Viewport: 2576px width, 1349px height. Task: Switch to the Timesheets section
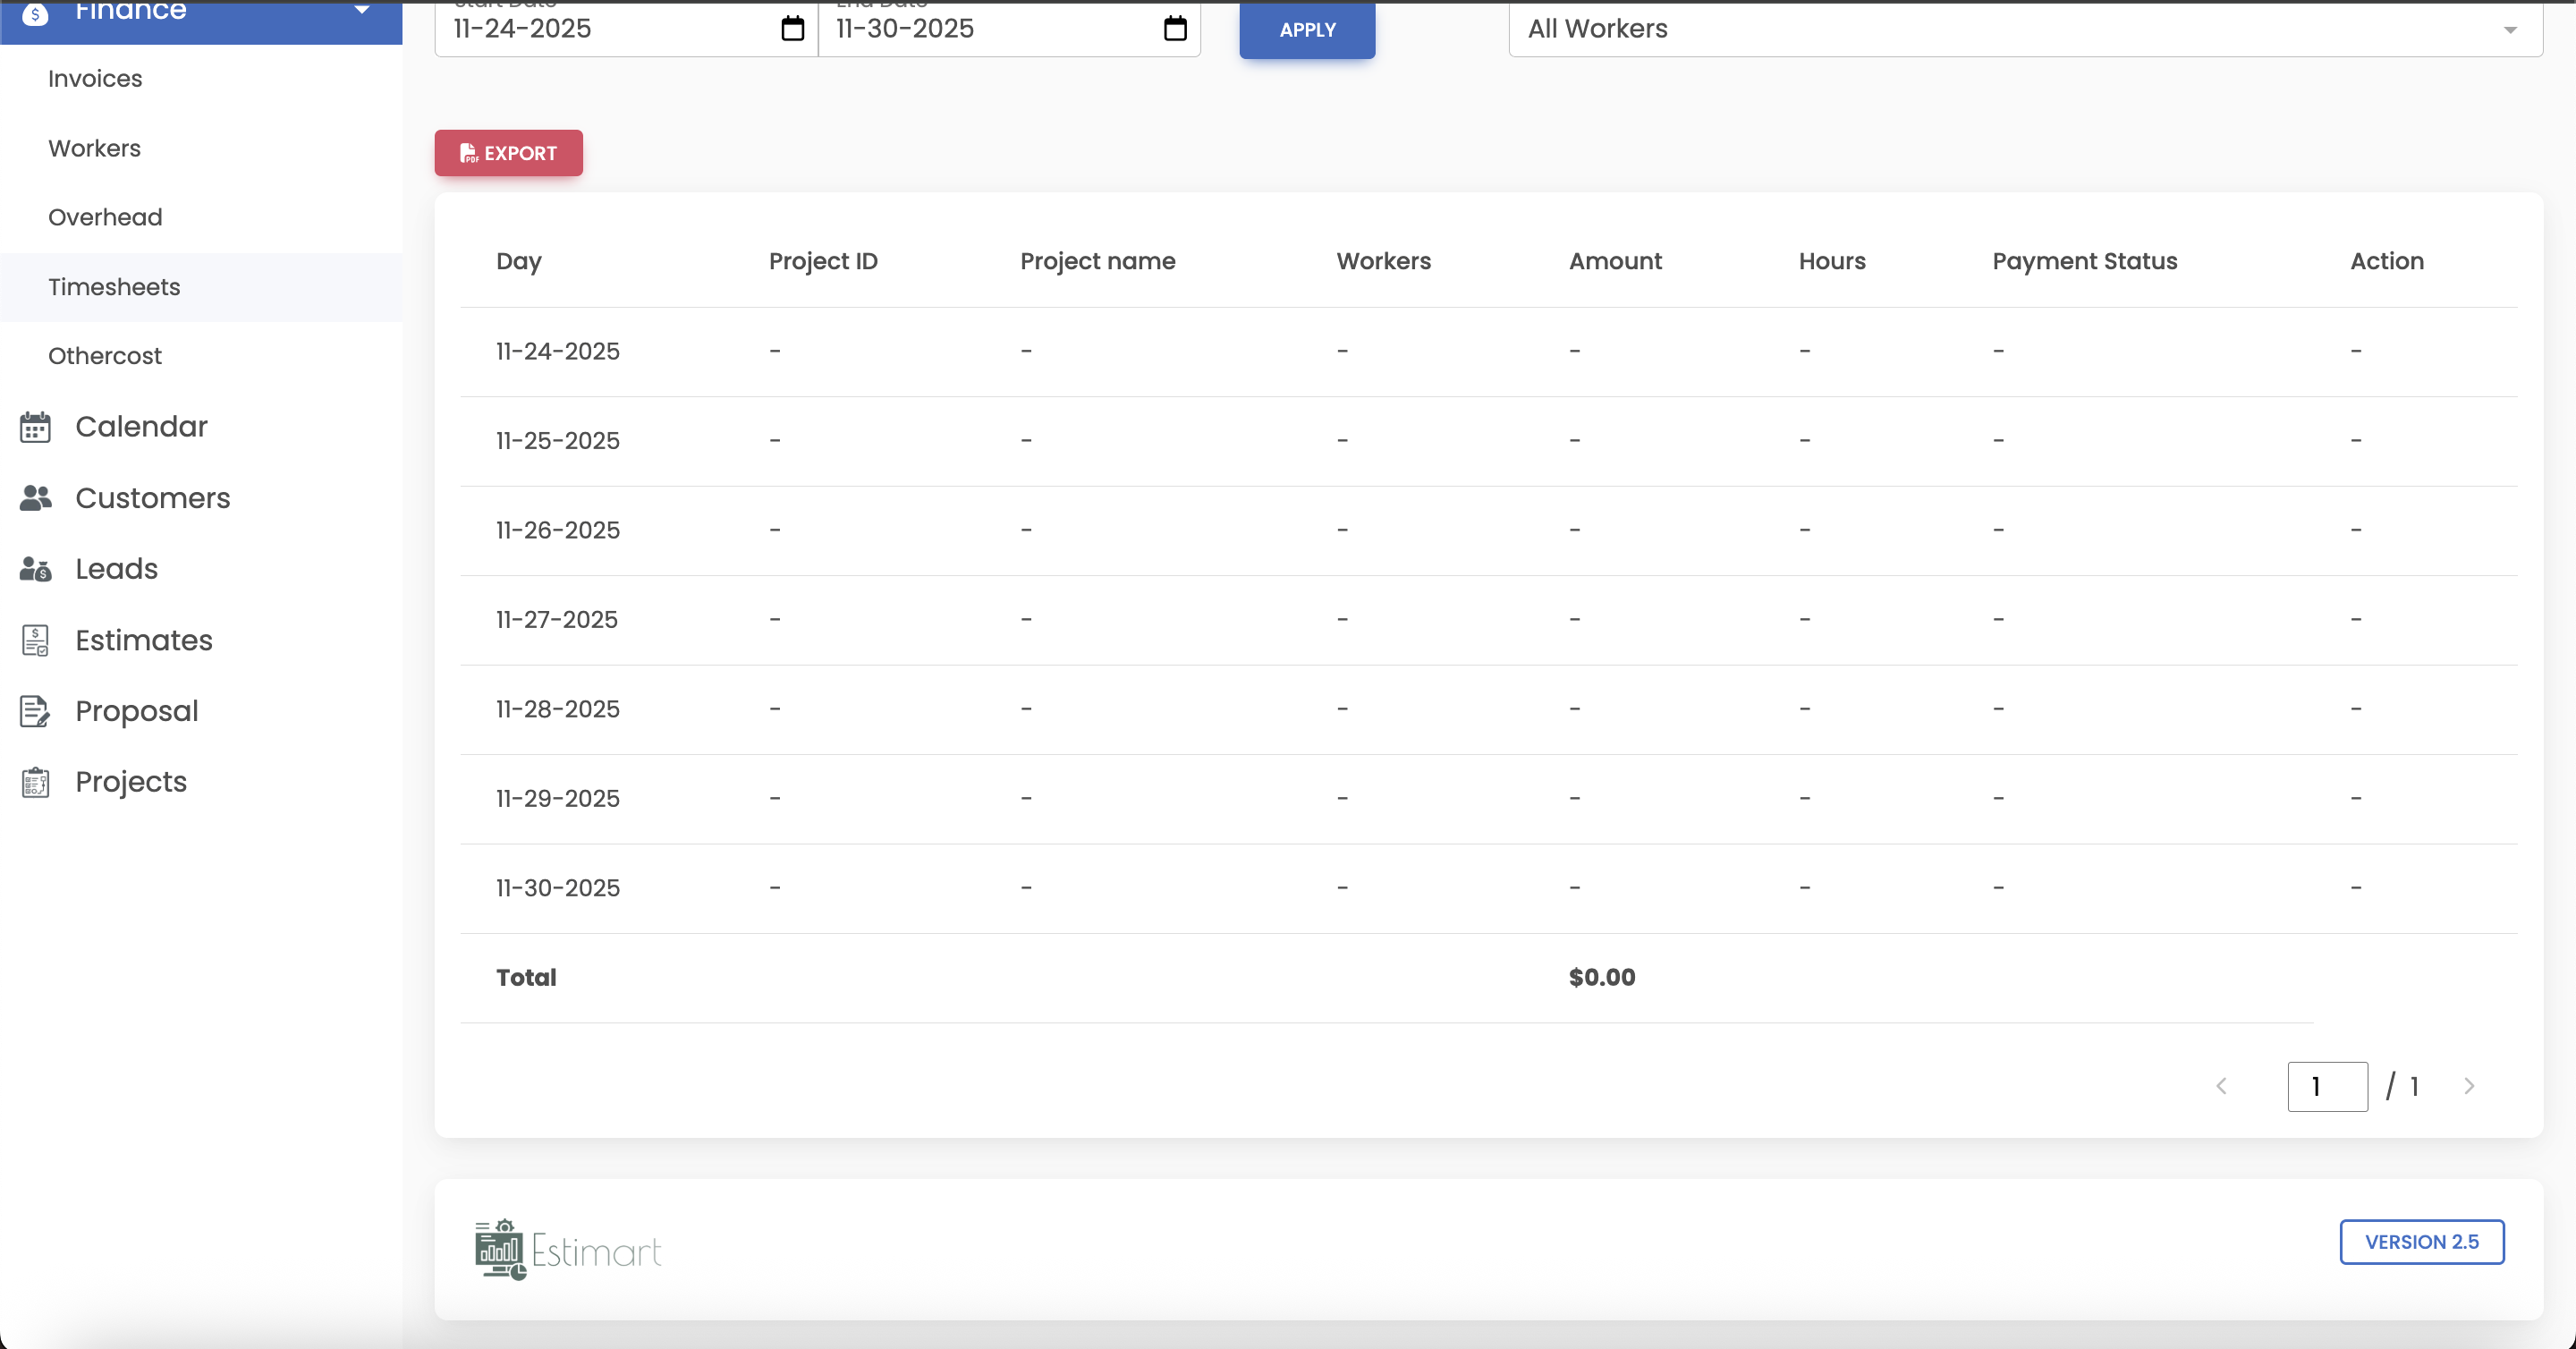tap(114, 287)
